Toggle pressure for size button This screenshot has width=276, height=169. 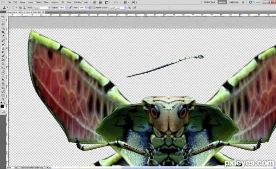(135, 8)
